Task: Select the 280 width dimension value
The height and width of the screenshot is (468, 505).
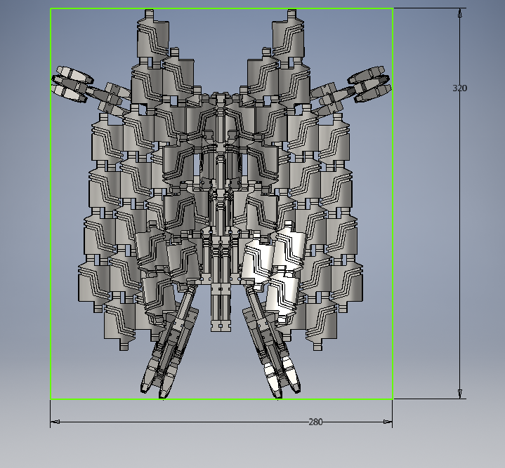Action: point(315,422)
